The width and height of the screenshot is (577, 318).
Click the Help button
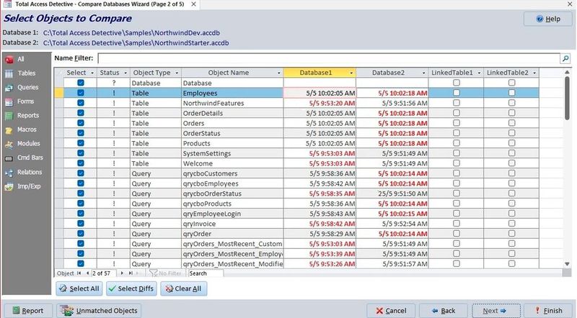(x=548, y=19)
